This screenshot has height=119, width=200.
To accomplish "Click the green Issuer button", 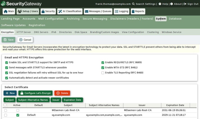I will (x=56, y=100).
